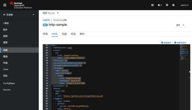The image size is (192, 110).
Task: Click the nodeSelector: null line
Action: click(62, 48)
